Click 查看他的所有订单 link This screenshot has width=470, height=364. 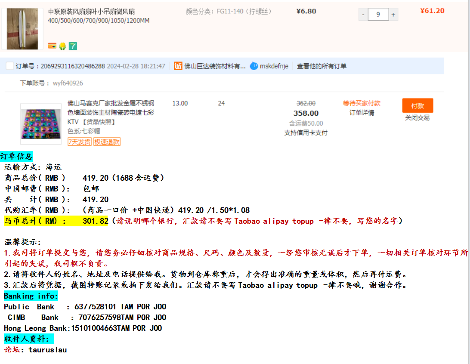322,66
